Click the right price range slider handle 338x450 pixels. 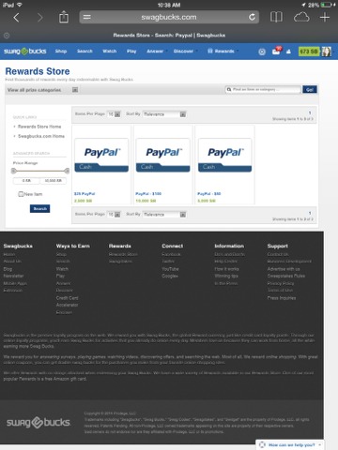67,171
